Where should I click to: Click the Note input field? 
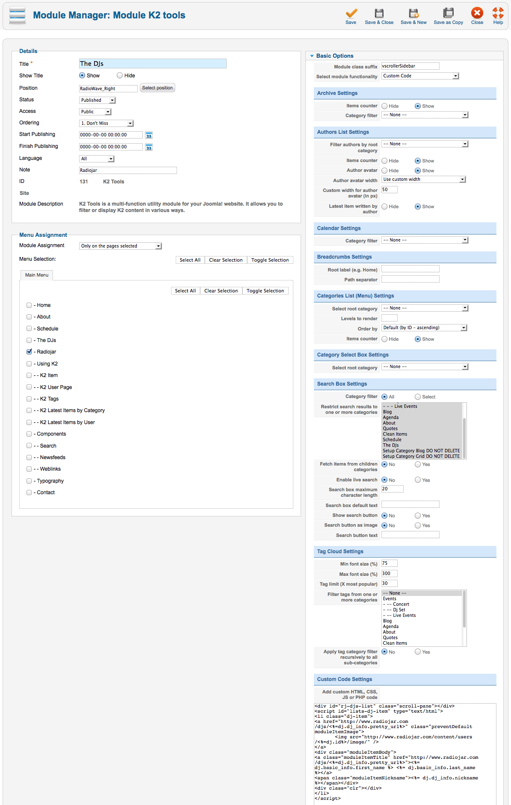point(128,170)
